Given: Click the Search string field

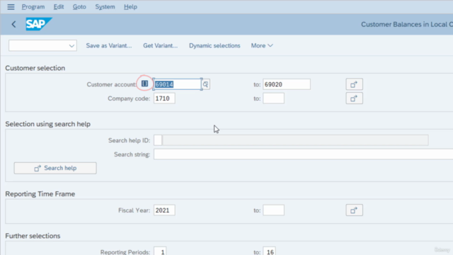Looking at the screenshot, I should [x=304, y=154].
